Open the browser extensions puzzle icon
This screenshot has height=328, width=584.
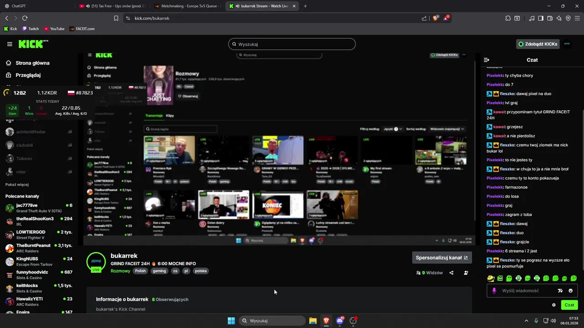click(508, 18)
